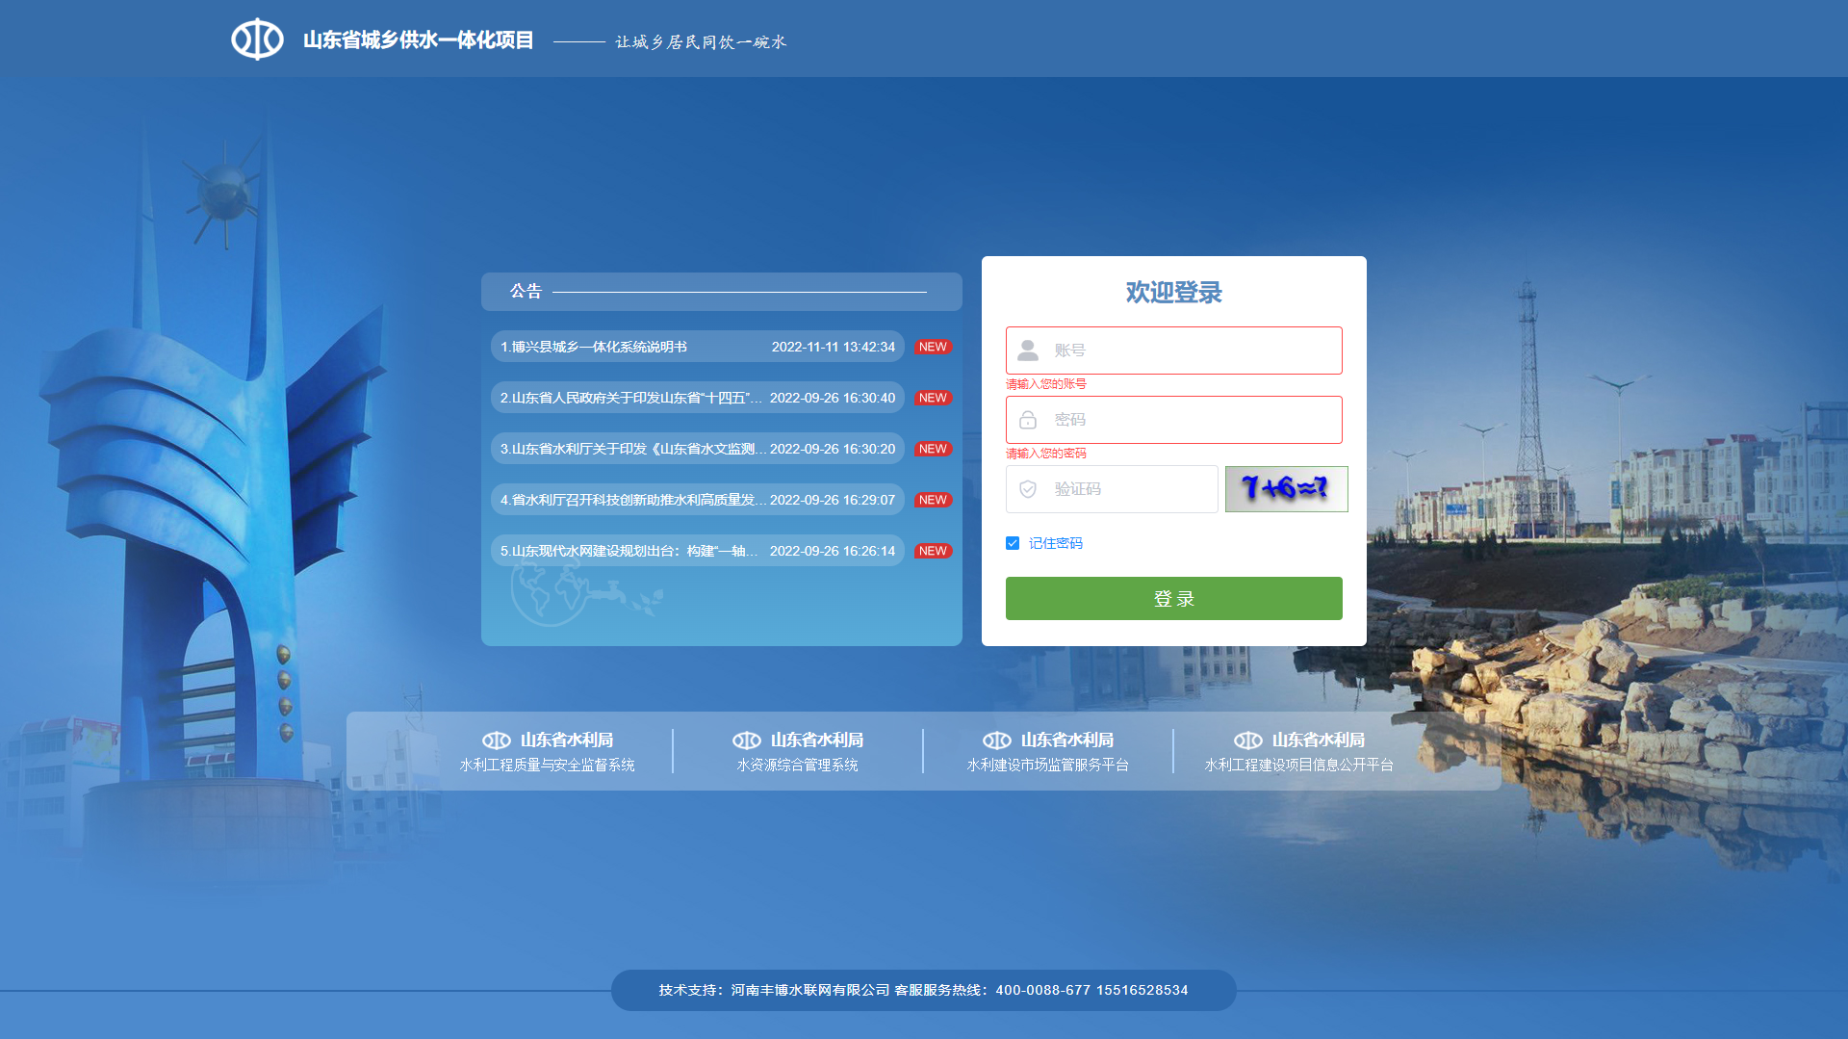Click the green 登录 button
Screen dimensions: 1848x1039
coord(1173,598)
